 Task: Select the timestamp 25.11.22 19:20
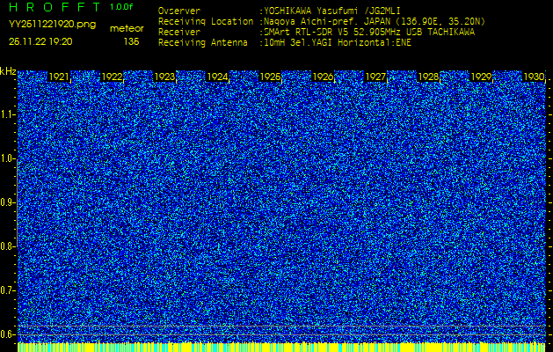(x=40, y=41)
